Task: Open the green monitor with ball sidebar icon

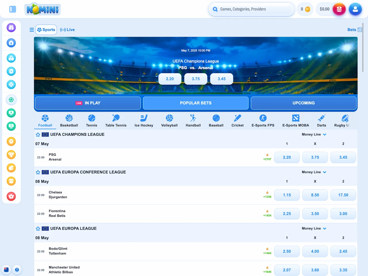Action: 11,126
